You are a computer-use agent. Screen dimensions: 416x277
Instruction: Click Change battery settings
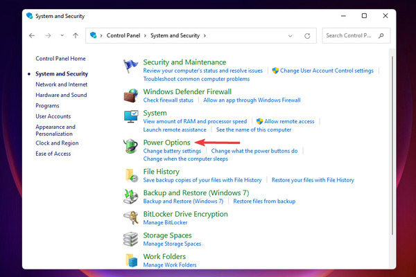[x=172, y=151]
